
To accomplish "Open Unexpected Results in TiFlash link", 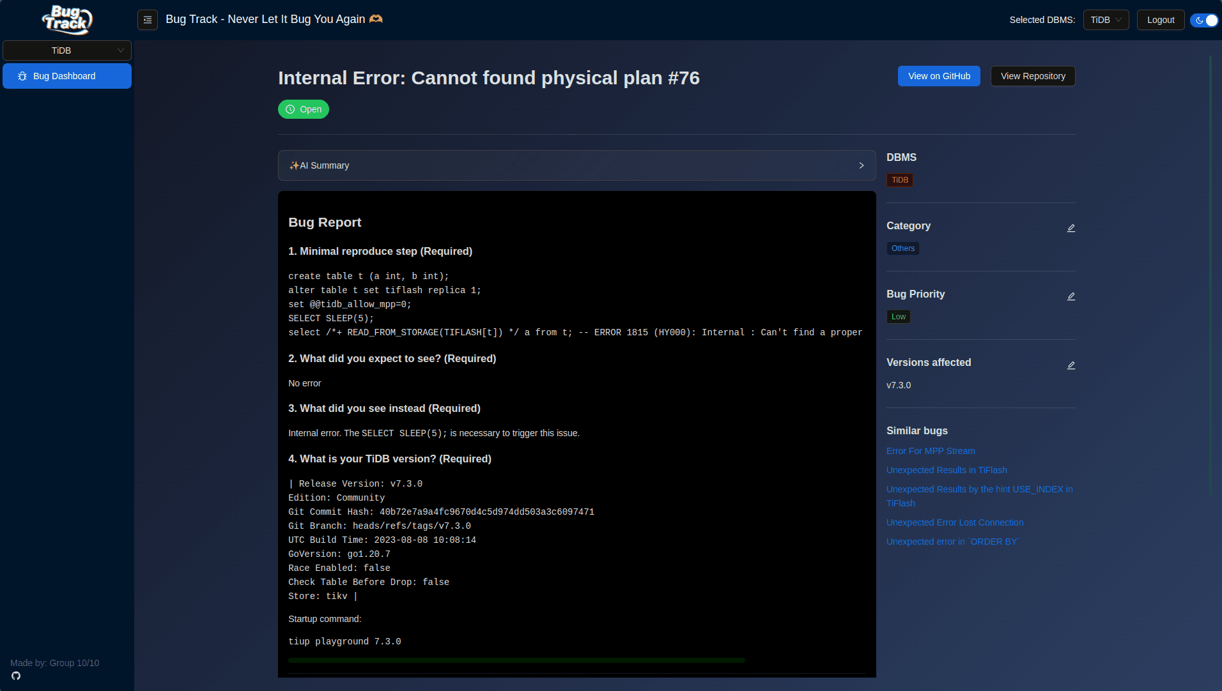I will click(947, 470).
